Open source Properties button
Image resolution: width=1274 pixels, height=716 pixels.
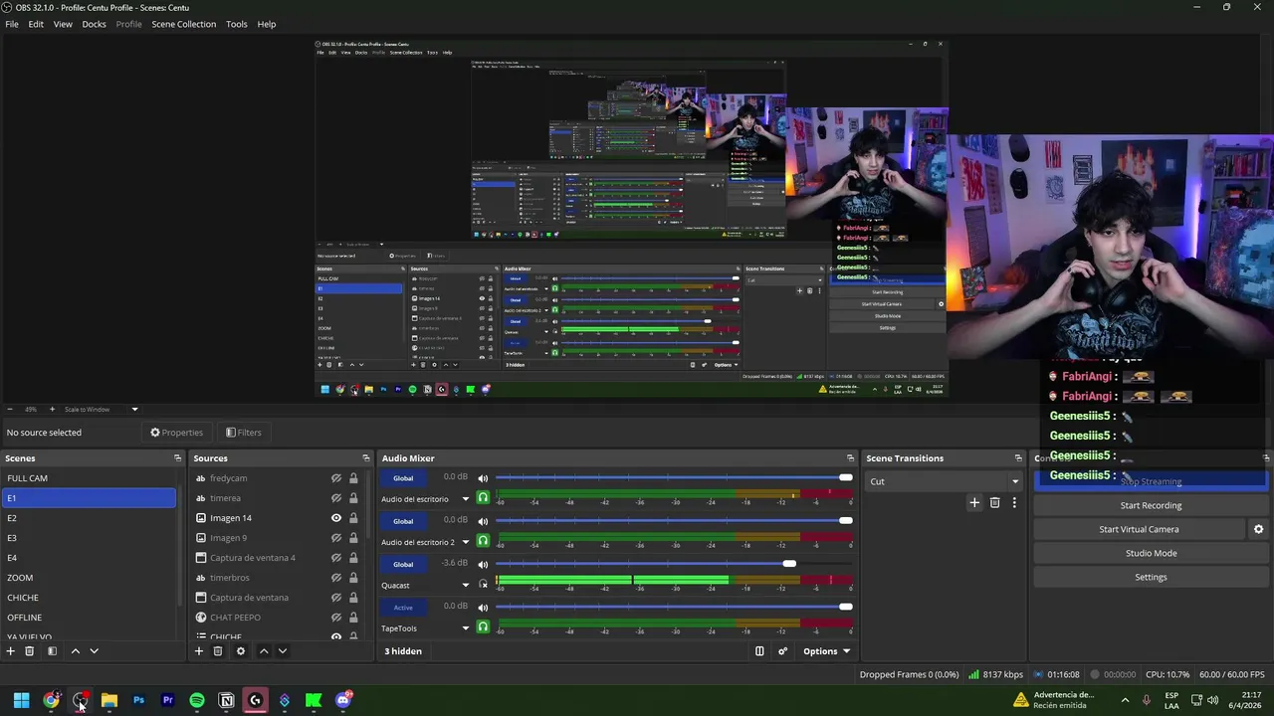pos(176,433)
